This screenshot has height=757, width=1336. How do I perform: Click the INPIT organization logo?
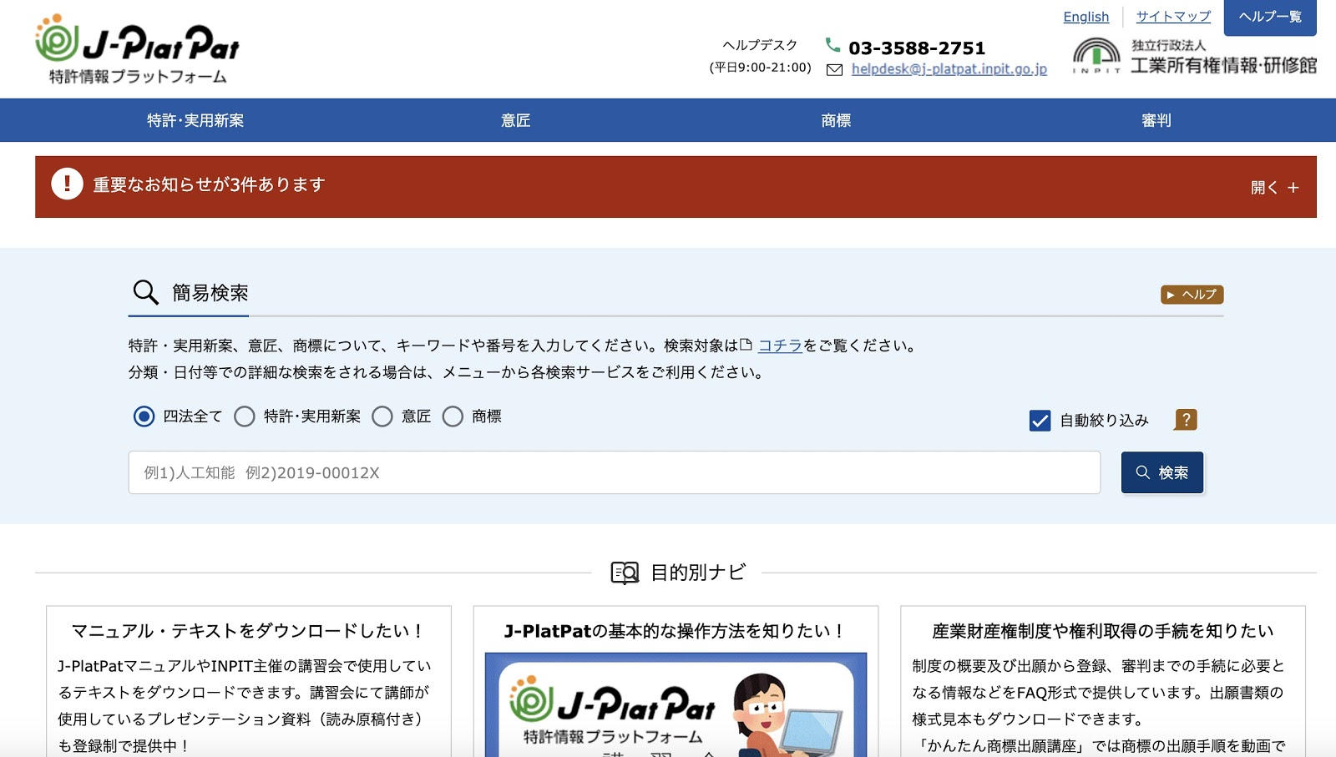point(1194,56)
